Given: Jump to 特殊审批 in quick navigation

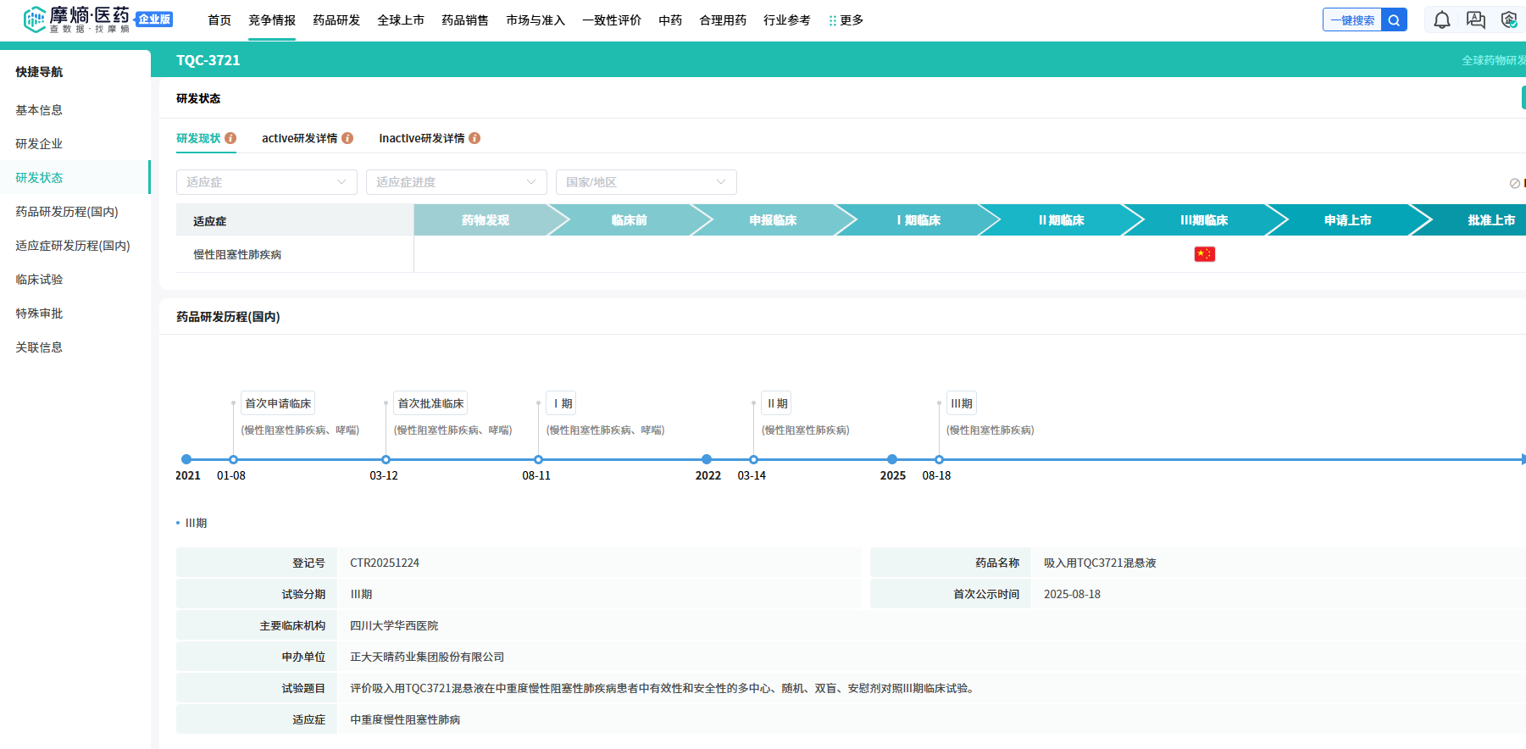Looking at the screenshot, I should pos(39,313).
